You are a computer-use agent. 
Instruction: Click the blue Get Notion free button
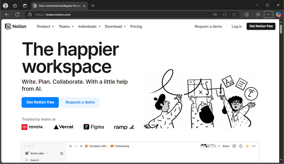(x=40, y=102)
